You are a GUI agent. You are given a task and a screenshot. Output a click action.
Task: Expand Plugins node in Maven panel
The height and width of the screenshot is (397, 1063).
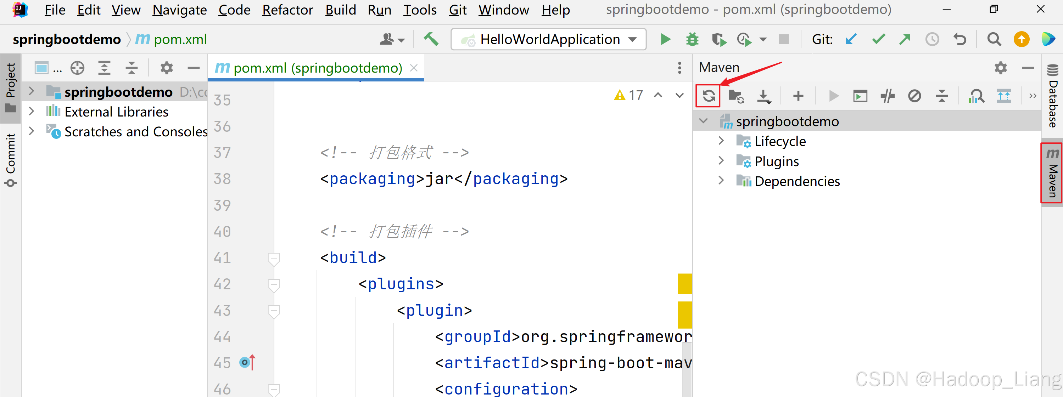coord(721,160)
